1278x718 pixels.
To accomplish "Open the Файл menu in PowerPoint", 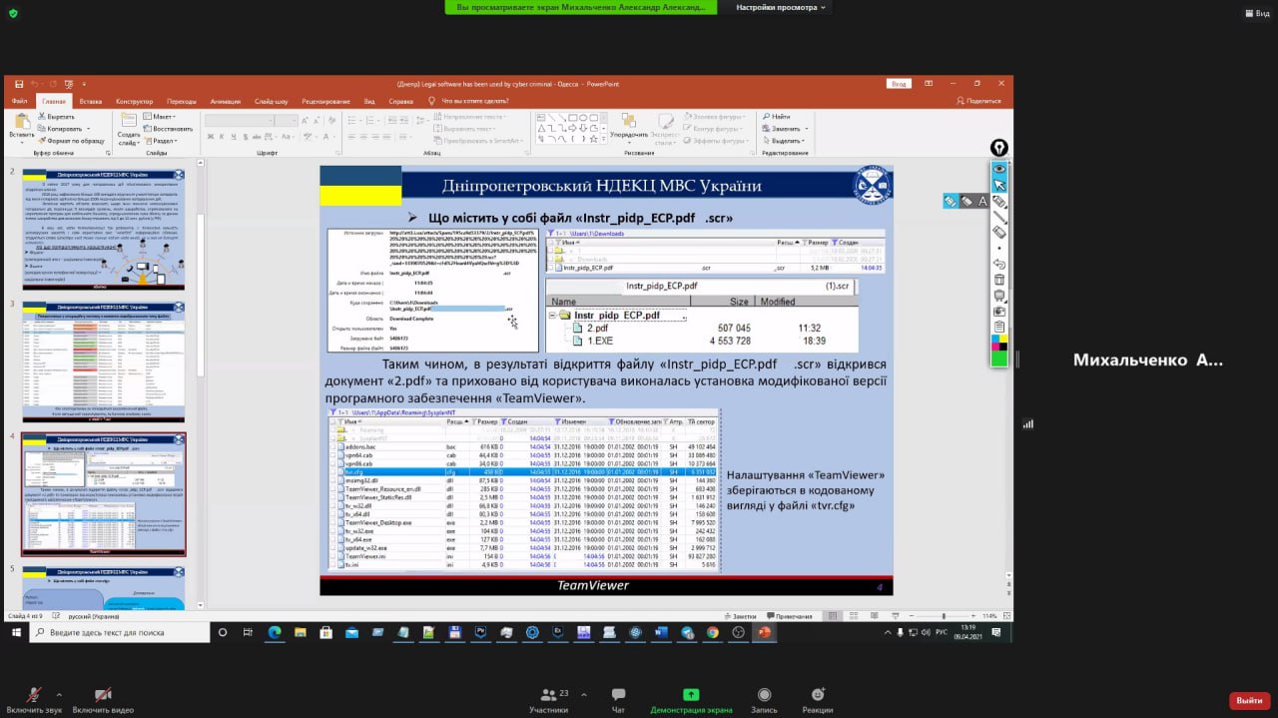I will coord(20,101).
